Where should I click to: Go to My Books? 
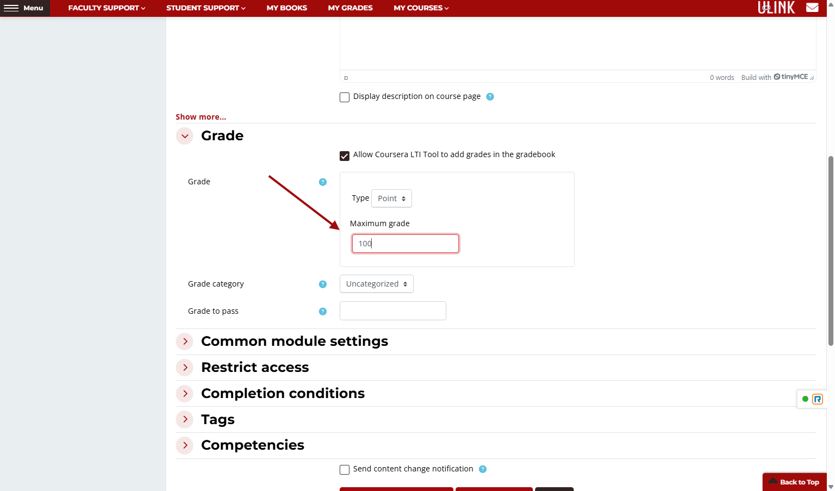pos(287,8)
